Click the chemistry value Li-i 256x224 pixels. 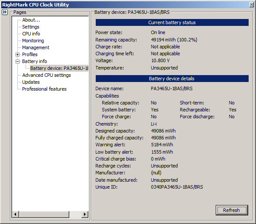(154, 124)
